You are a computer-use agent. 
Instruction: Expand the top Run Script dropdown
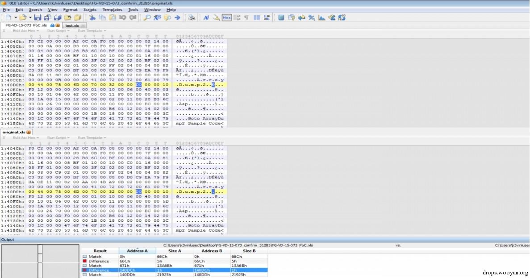point(58,31)
